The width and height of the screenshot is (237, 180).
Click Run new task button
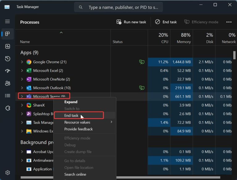pyautogui.click(x=131, y=22)
